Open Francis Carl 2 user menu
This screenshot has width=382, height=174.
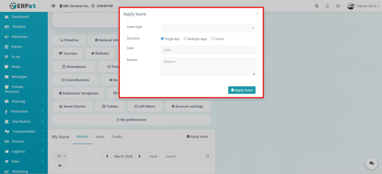363,6
